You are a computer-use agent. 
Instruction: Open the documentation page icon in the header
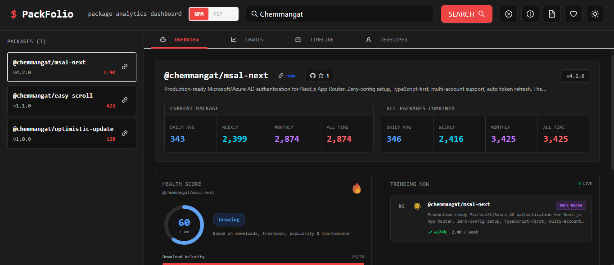[x=551, y=14]
